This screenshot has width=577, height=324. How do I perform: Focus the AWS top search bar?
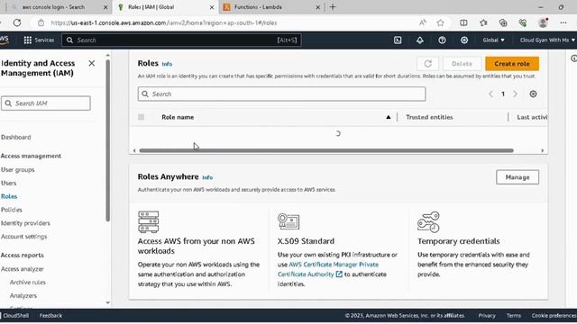point(181,40)
